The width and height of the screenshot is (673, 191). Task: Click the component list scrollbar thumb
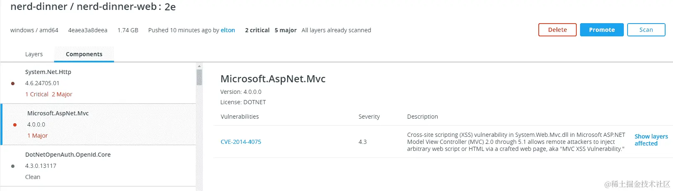coord(199,77)
